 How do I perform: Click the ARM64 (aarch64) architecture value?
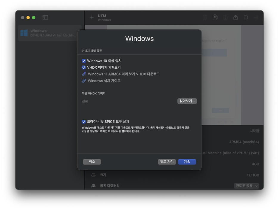(x=244, y=142)
